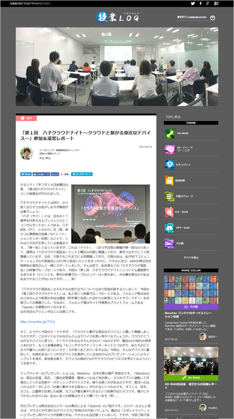234x419 pixels.
Task: Click the VPS・IaaS cloud icon
Action: click(x=170, y=228)
